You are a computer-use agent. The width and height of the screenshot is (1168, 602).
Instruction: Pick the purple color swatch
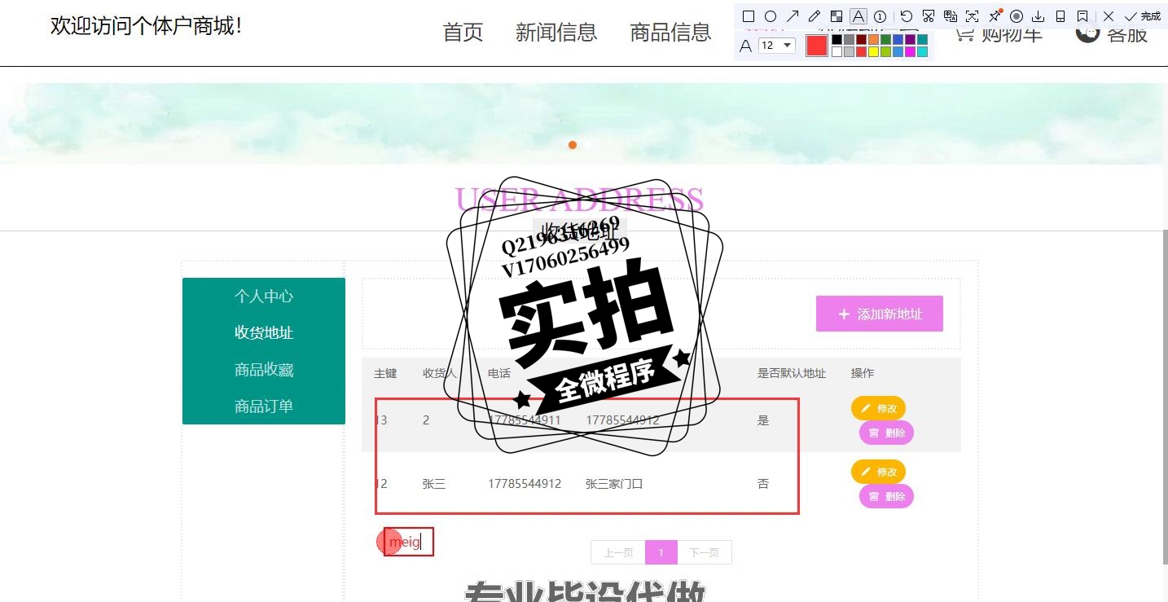[910, 39]
